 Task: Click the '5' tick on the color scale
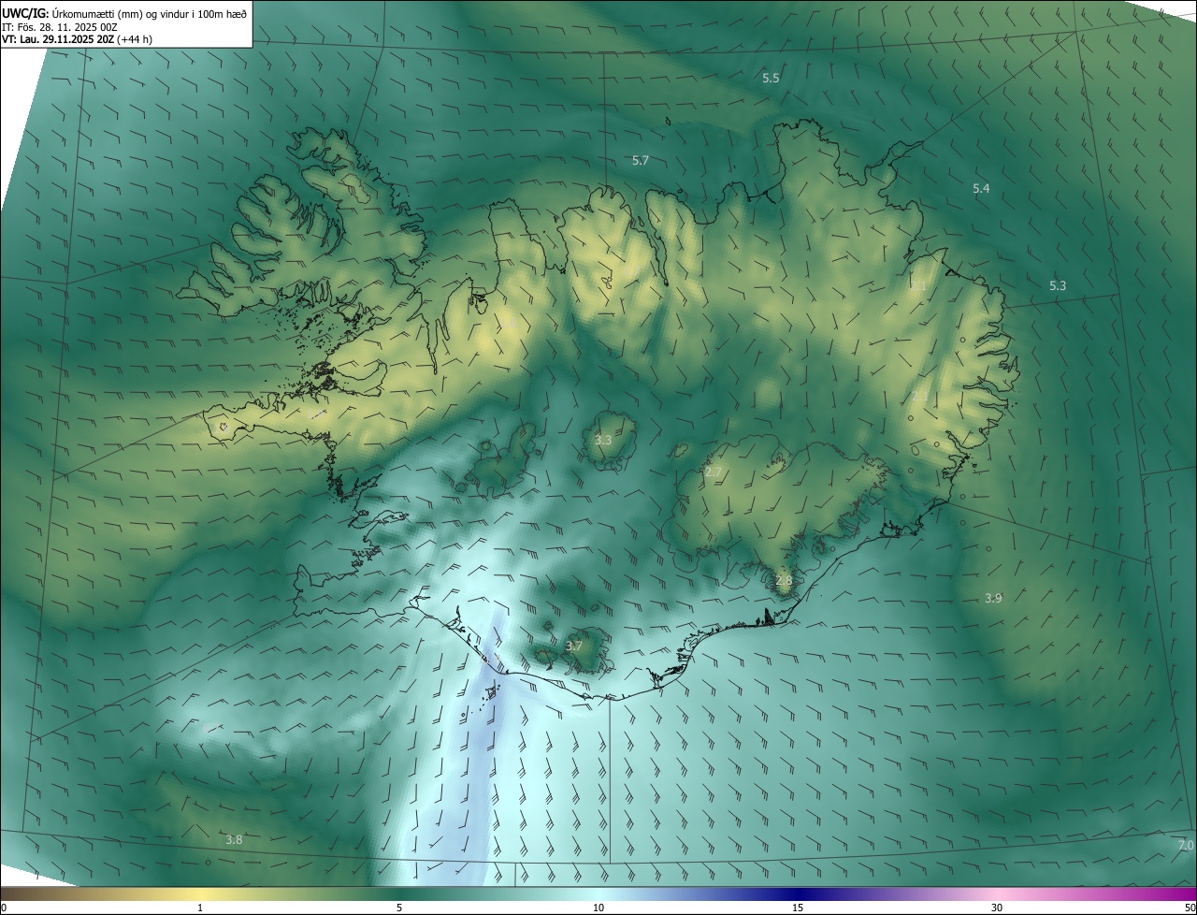399,908
